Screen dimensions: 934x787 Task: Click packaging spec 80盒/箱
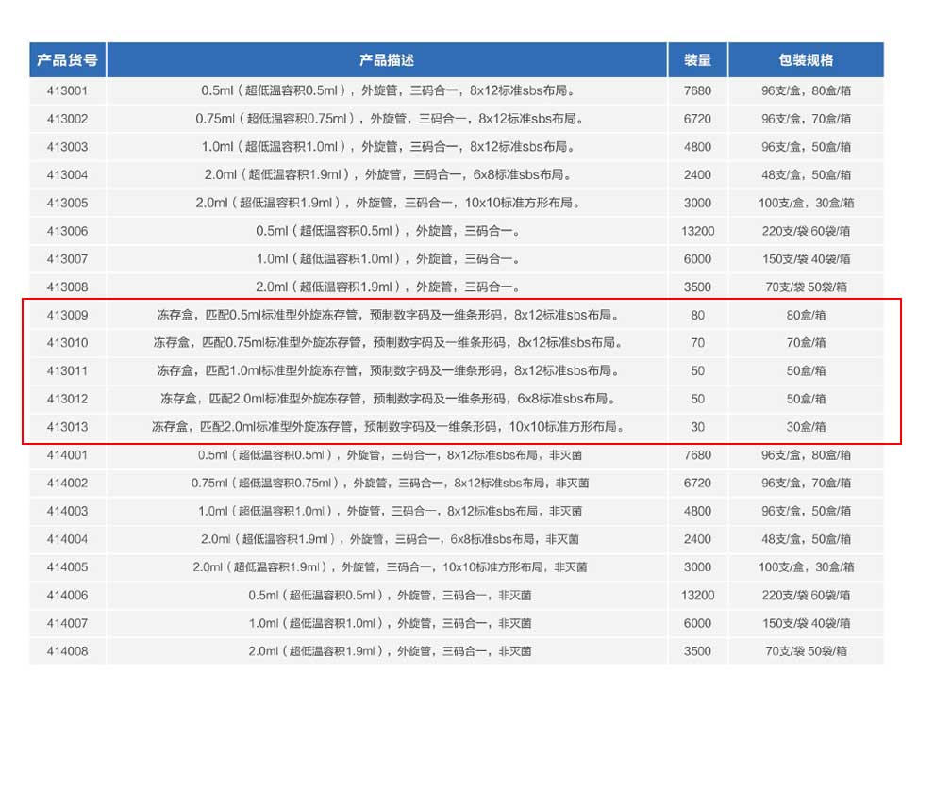(x=806, y=315)
